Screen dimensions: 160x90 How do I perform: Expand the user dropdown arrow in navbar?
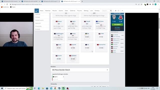[122, 10]
